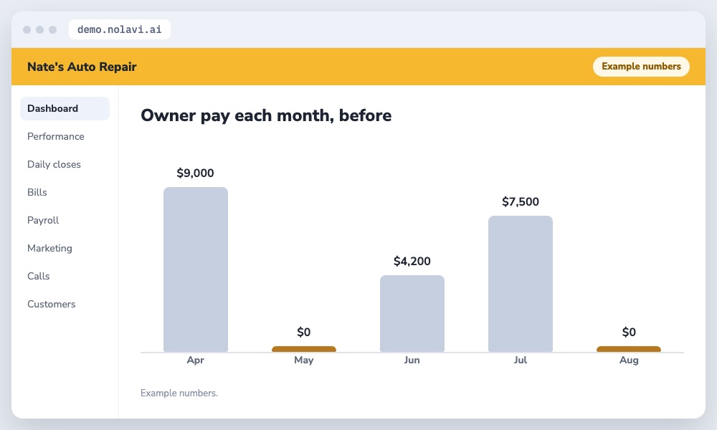Click the Jul axis label
717x430 pixels.
[x=521, y=360]
